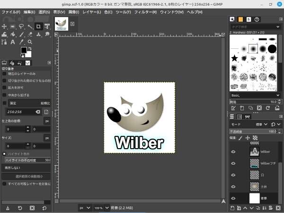Select the Crop tool in toolbox
284x213 pixels.
point(38,26)
